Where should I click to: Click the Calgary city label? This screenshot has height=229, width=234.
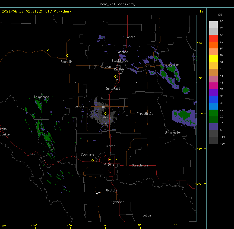[x=108, y=164]
